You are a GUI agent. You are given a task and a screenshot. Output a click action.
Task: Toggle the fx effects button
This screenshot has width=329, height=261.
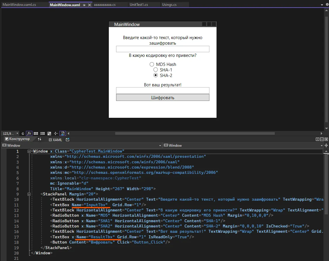[x=29, y=134]
